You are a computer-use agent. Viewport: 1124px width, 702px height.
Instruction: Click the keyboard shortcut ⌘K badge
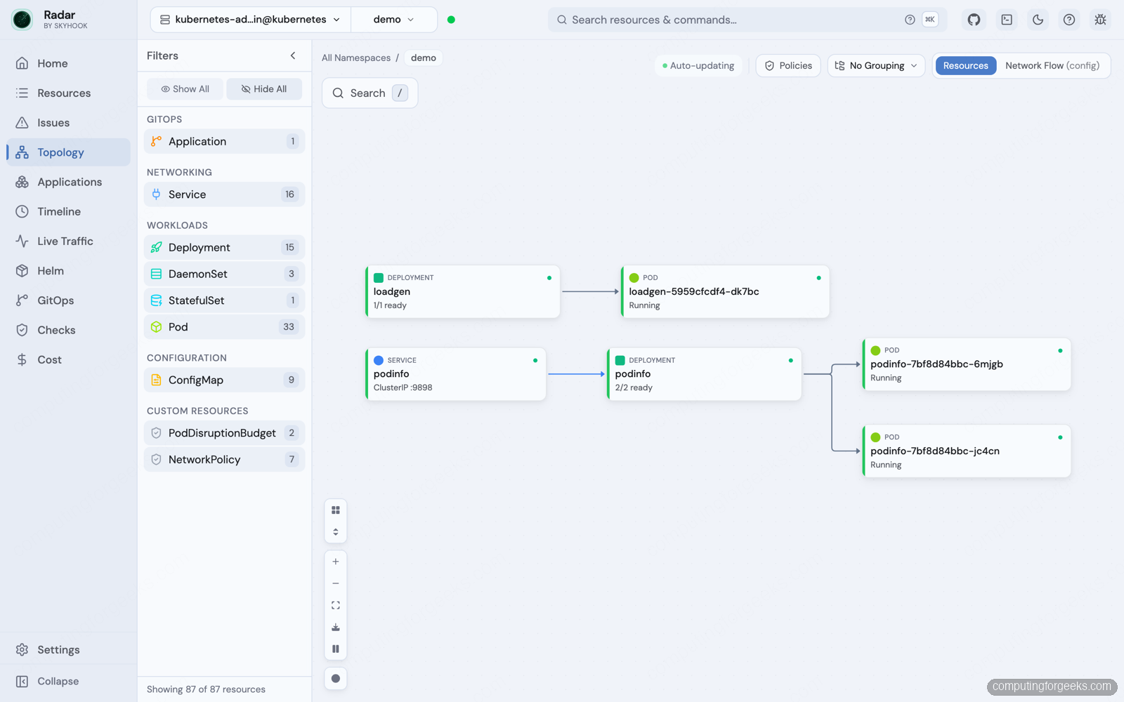(930, 20)
